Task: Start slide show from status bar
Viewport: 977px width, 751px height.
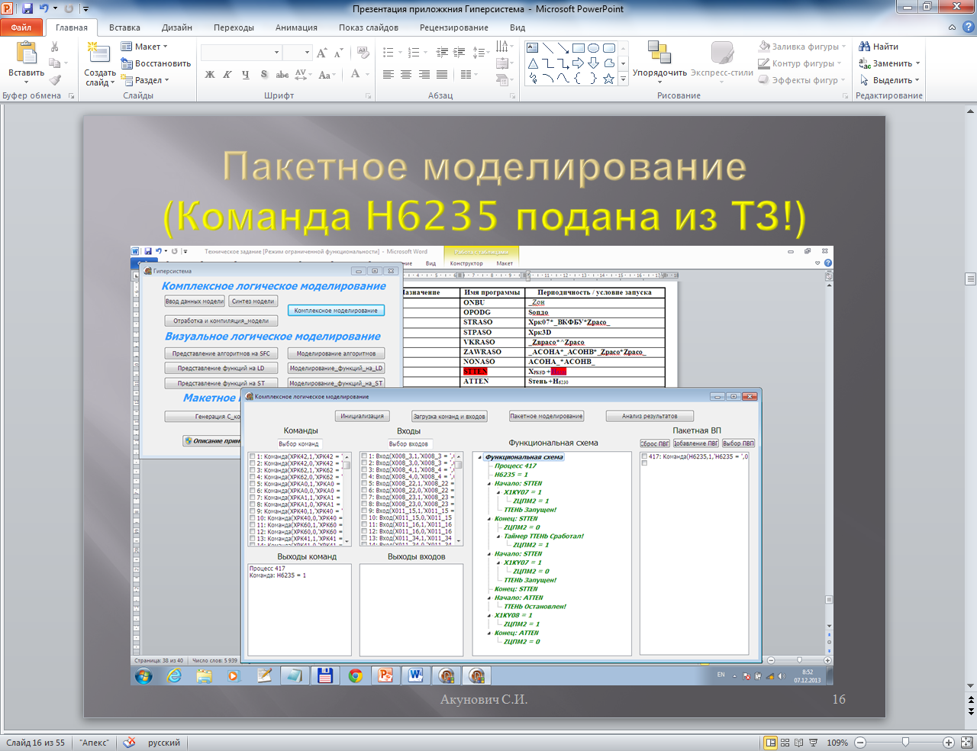Action: pyautogui.click(x=814, y=743)
